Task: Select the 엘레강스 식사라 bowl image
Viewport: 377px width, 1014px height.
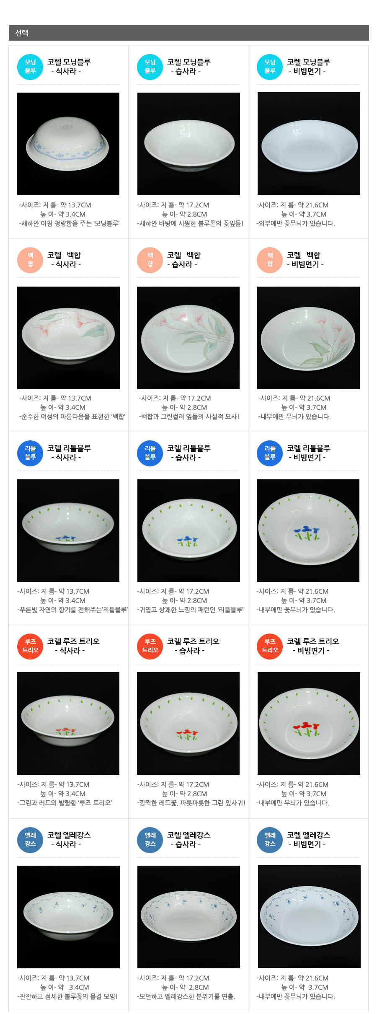Action: [68, 917]
